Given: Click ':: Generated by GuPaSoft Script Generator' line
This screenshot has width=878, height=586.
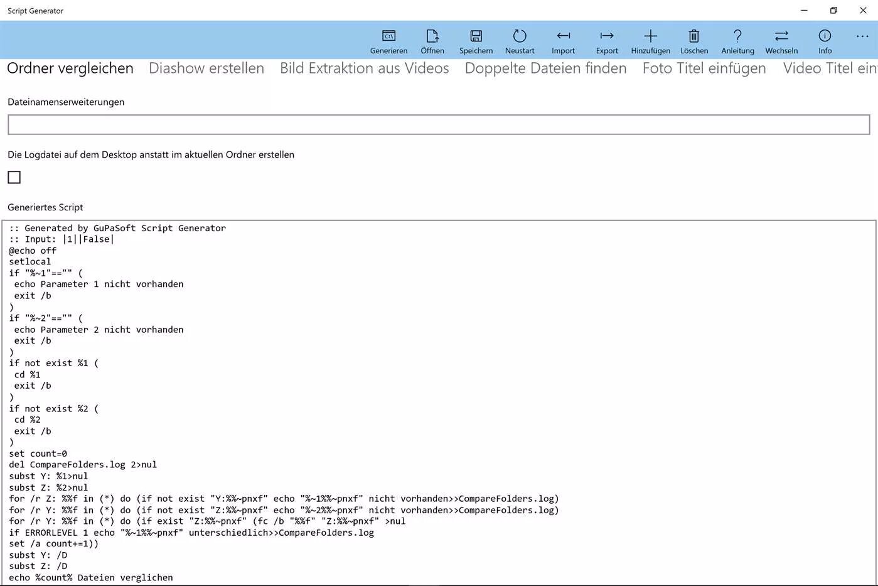Looking at the screenshot, I should click(x=117, y=228).
